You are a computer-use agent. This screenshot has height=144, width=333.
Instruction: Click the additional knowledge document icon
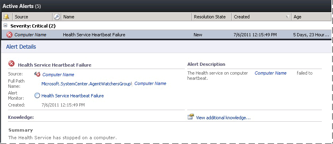pos(191,117)
